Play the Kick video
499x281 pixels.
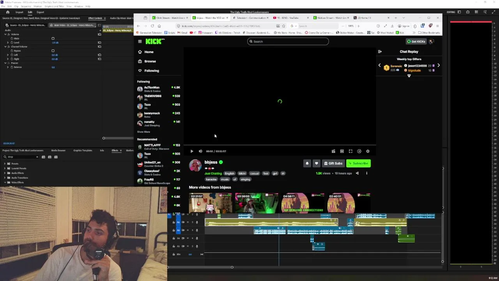tap(192, 151)
